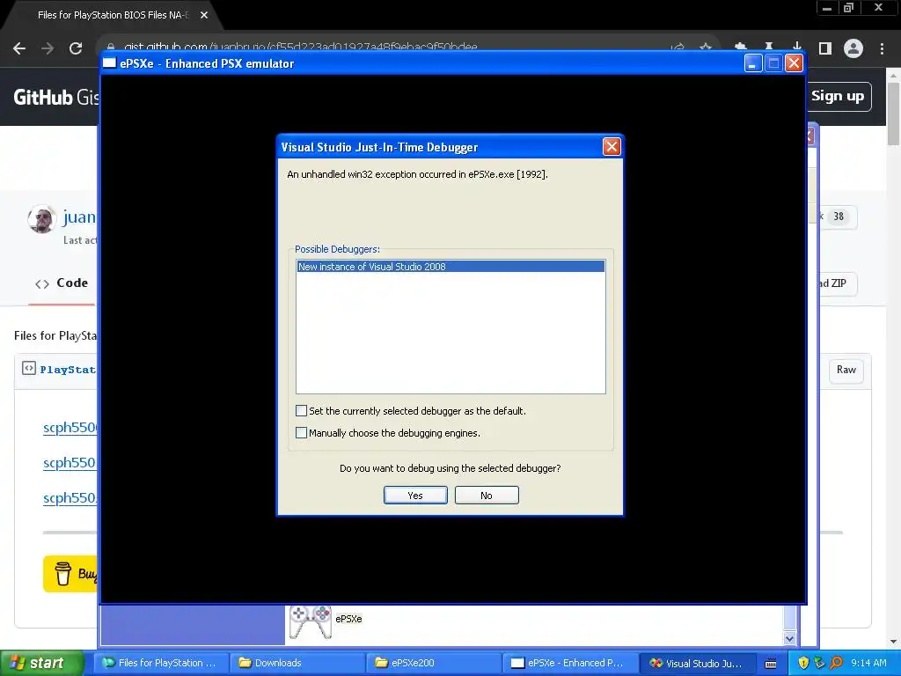Click the yellow Buy me a coffee button

pos(70,574)
